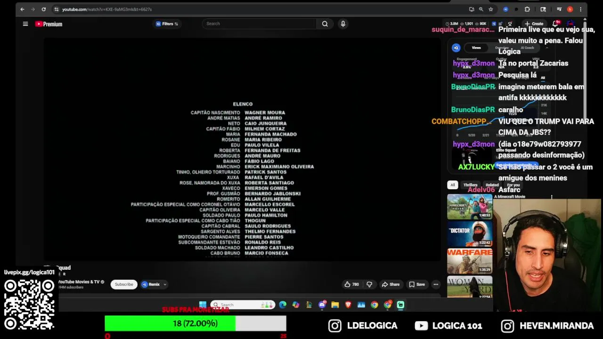Viewport: 603px width, 339px height.
Task: Open the site info icon in address bar
Action: [x=56, y=9]
